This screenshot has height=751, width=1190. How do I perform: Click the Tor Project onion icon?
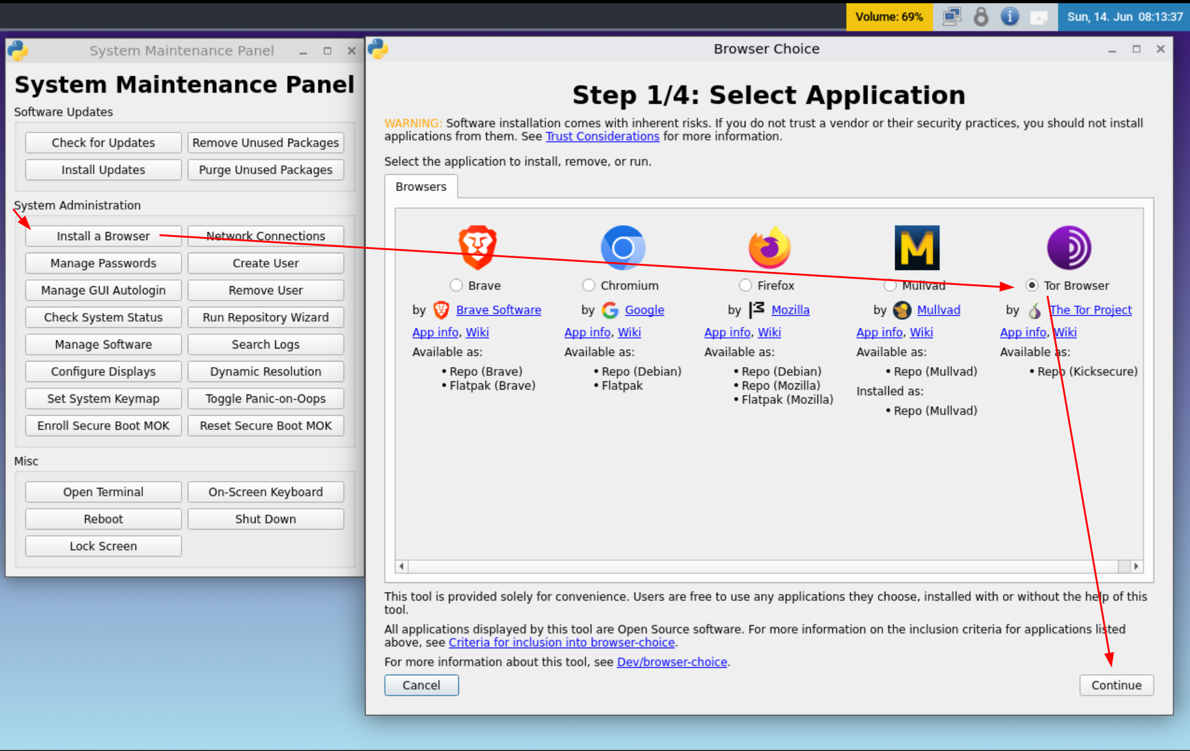[1035, 310]
